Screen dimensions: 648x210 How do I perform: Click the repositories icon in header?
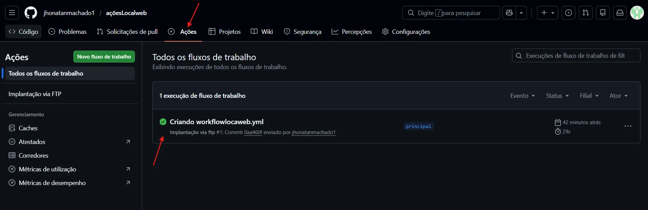(x=603, y=13)
